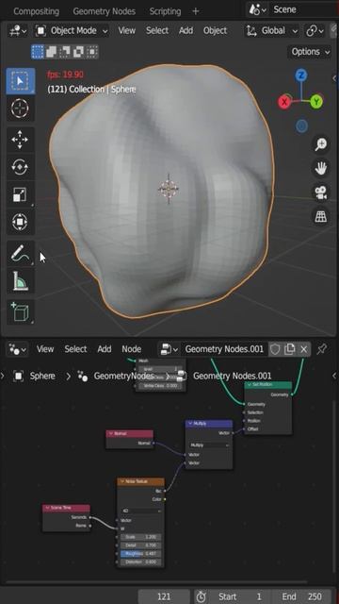Open the viewport Object menu
The height and width of the screenshot is (604, 339).
pos(215,31)
